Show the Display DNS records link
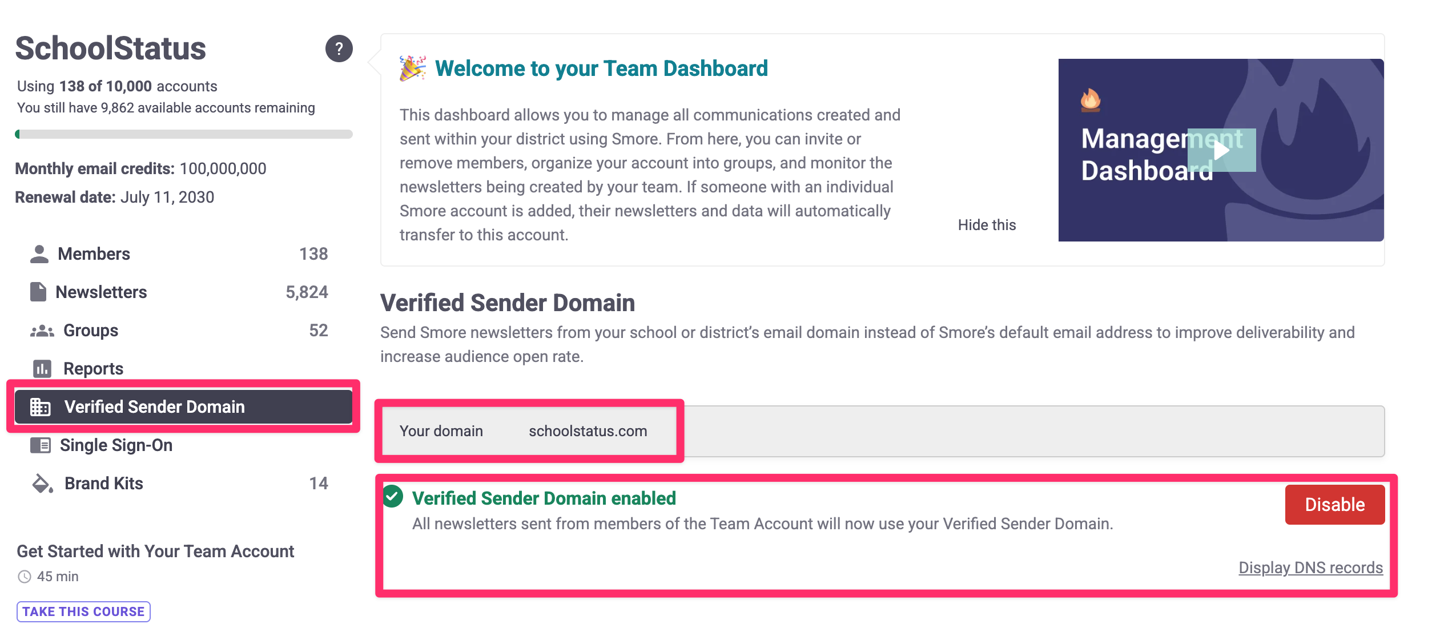 1310,567
